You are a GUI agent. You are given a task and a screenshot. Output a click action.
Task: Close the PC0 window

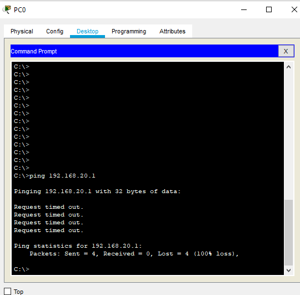(294, 9)
